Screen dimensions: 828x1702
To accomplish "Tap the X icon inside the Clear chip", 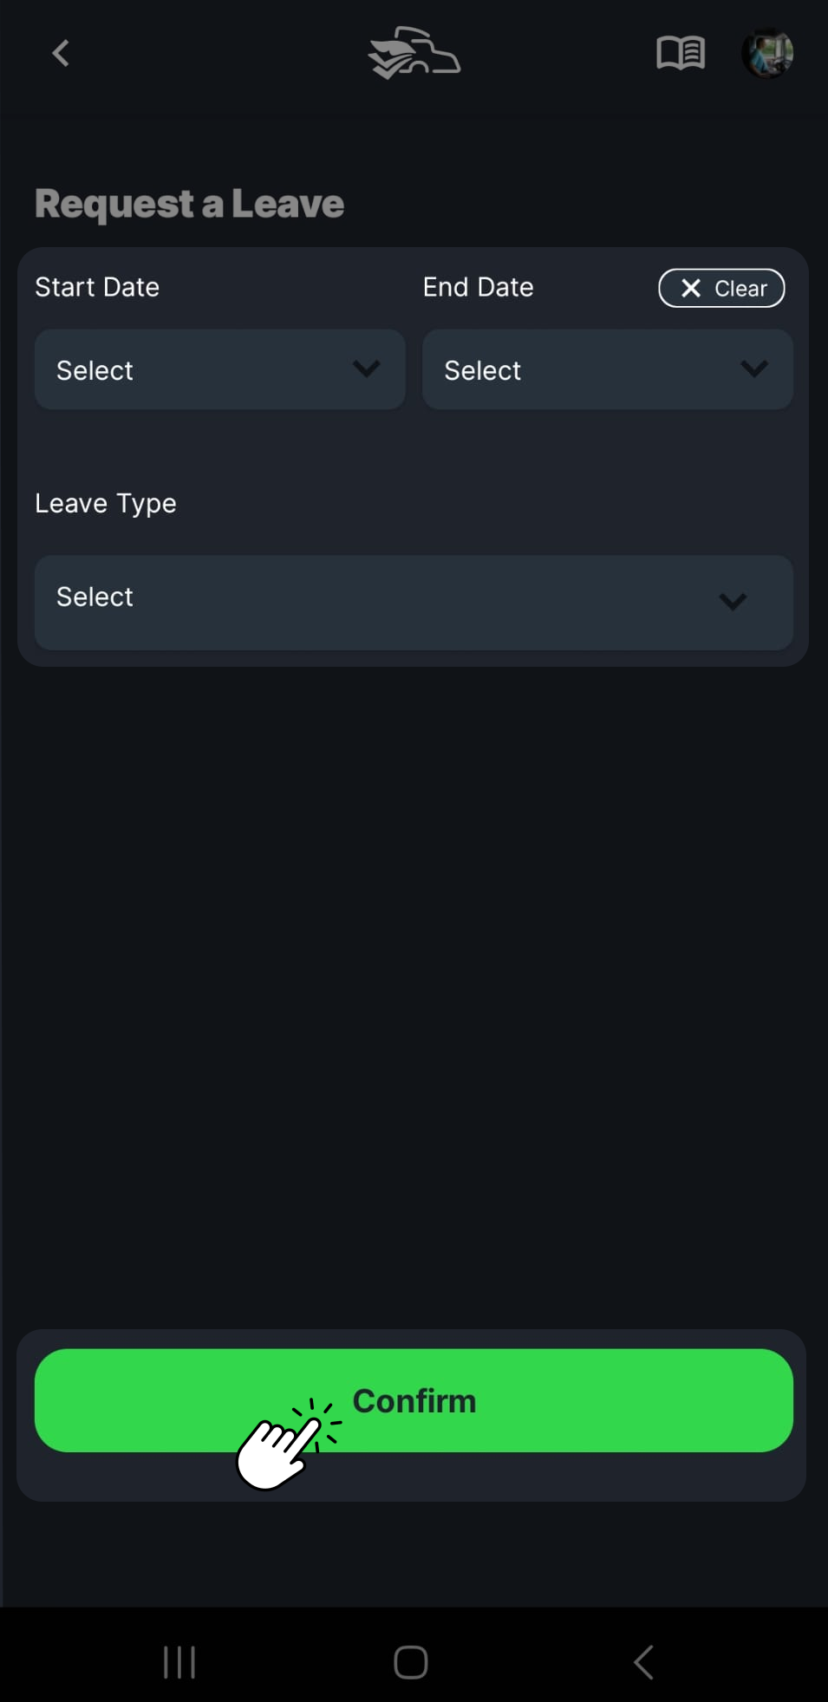I will pyautogui.click(x=691, y=288).
